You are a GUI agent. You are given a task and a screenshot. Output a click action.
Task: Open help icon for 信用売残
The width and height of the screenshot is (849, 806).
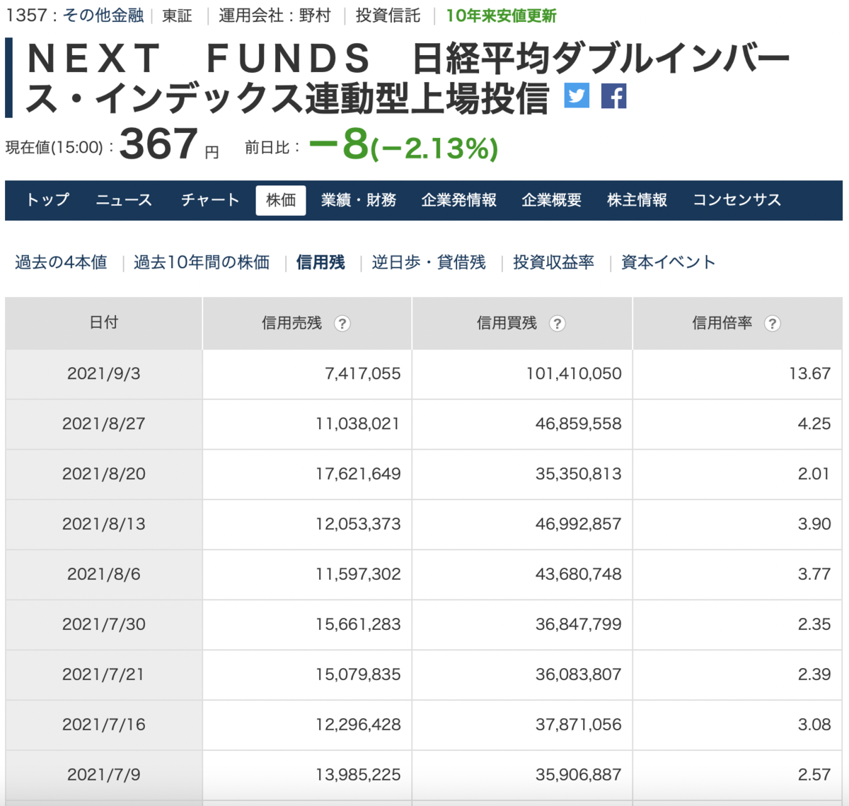342,324
